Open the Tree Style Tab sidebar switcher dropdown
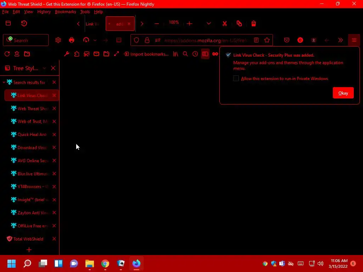Screen dimensions: 363x272 (x=44, y=68)
